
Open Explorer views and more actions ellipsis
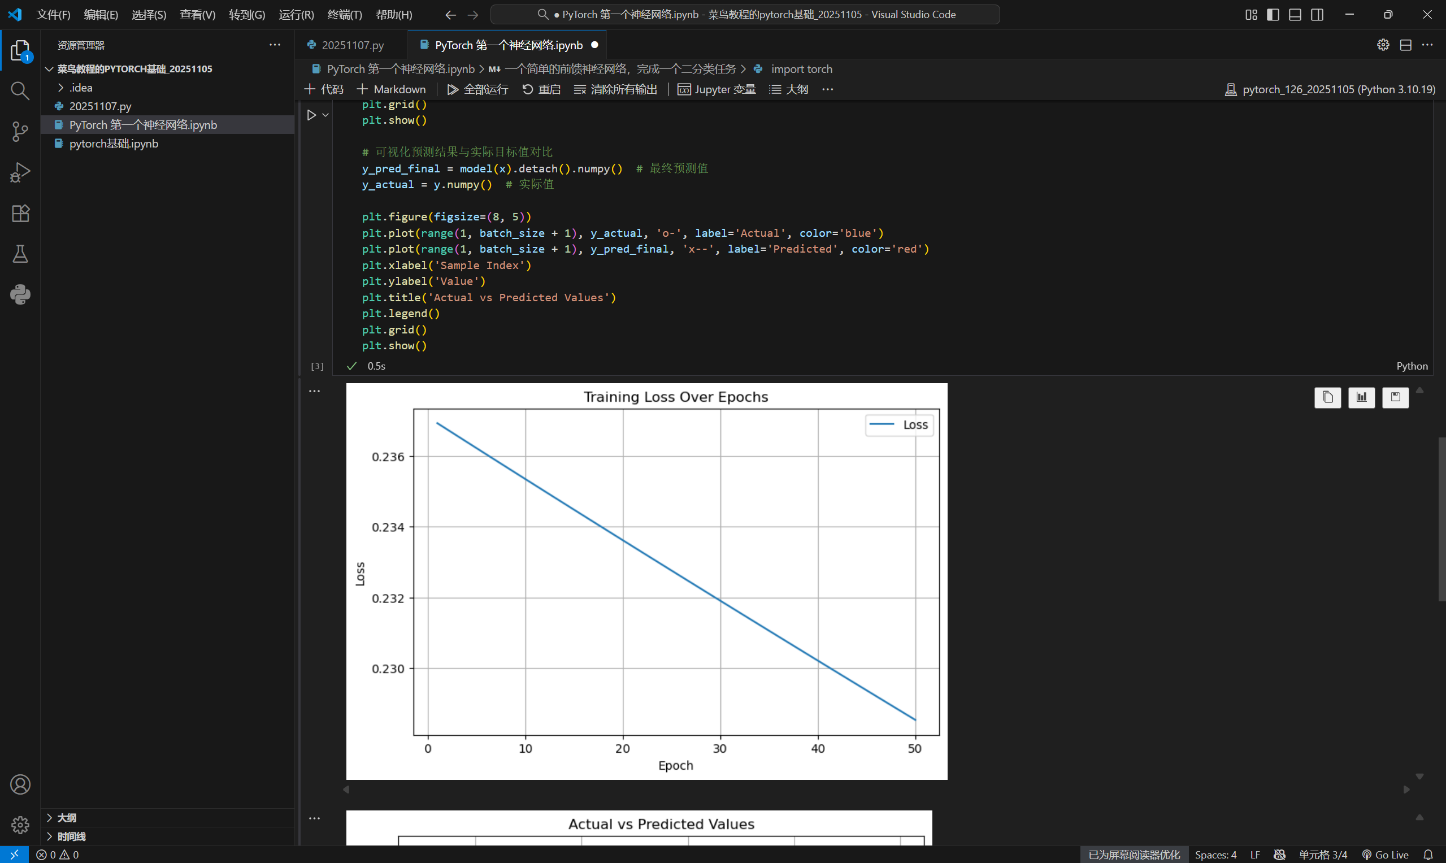pos(275,45)
